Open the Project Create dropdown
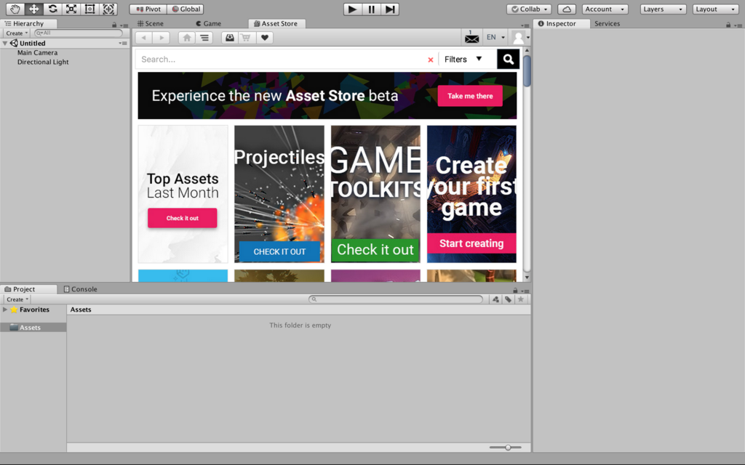745x465 pixels. click(x=17, y=299)
